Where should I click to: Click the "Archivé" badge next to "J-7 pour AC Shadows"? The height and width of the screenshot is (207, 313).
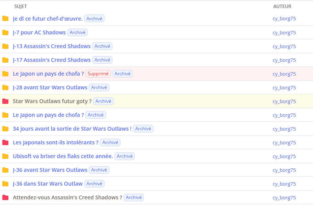77,32
